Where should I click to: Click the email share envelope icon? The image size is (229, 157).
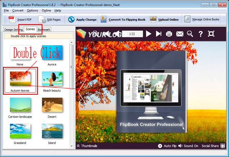tap(179, 34)
